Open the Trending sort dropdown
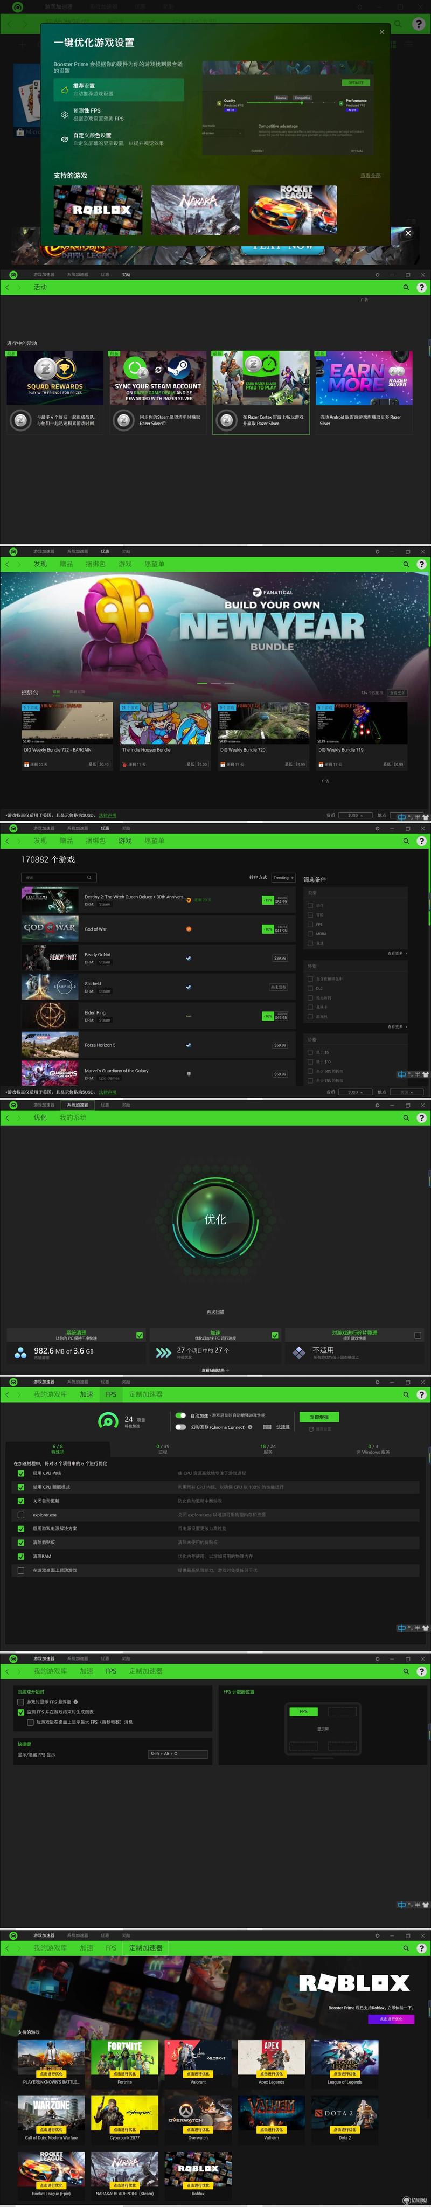This screenshot has width=431, height=2207. pos(283,877)
